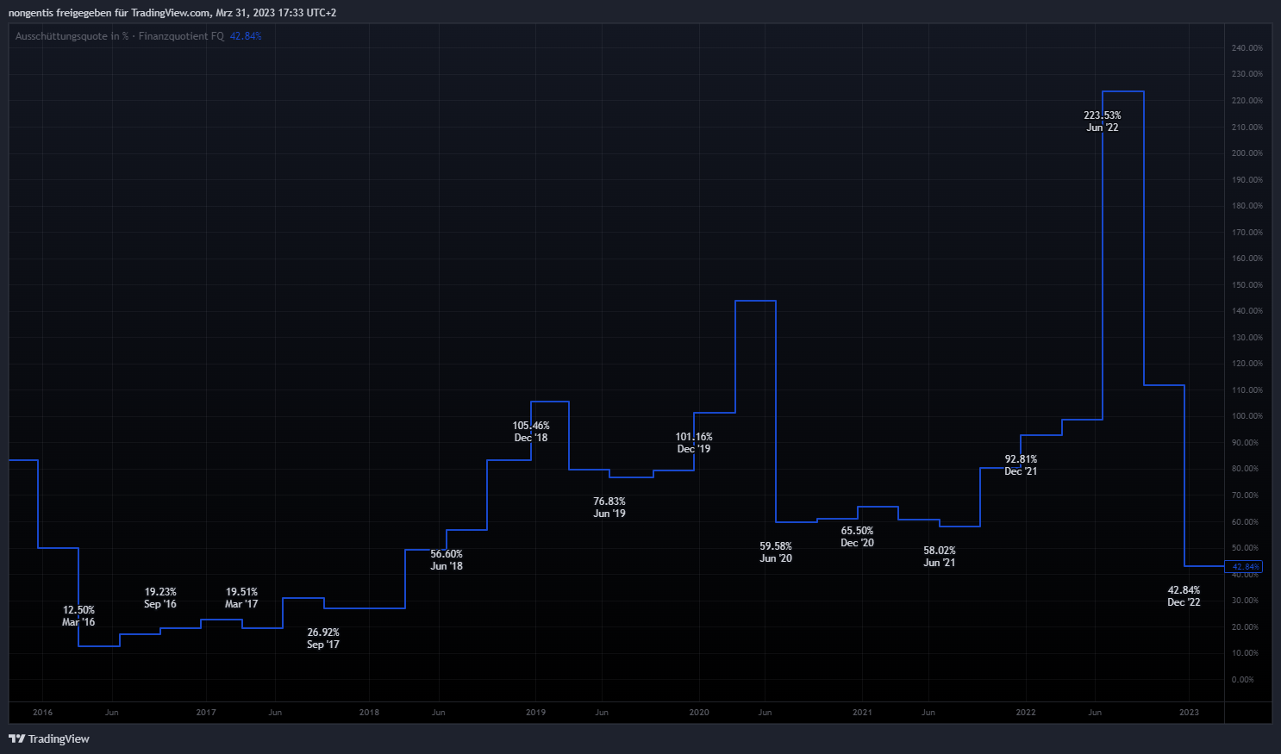Select the 76.83% Jun '19 data label

(609, 508)
